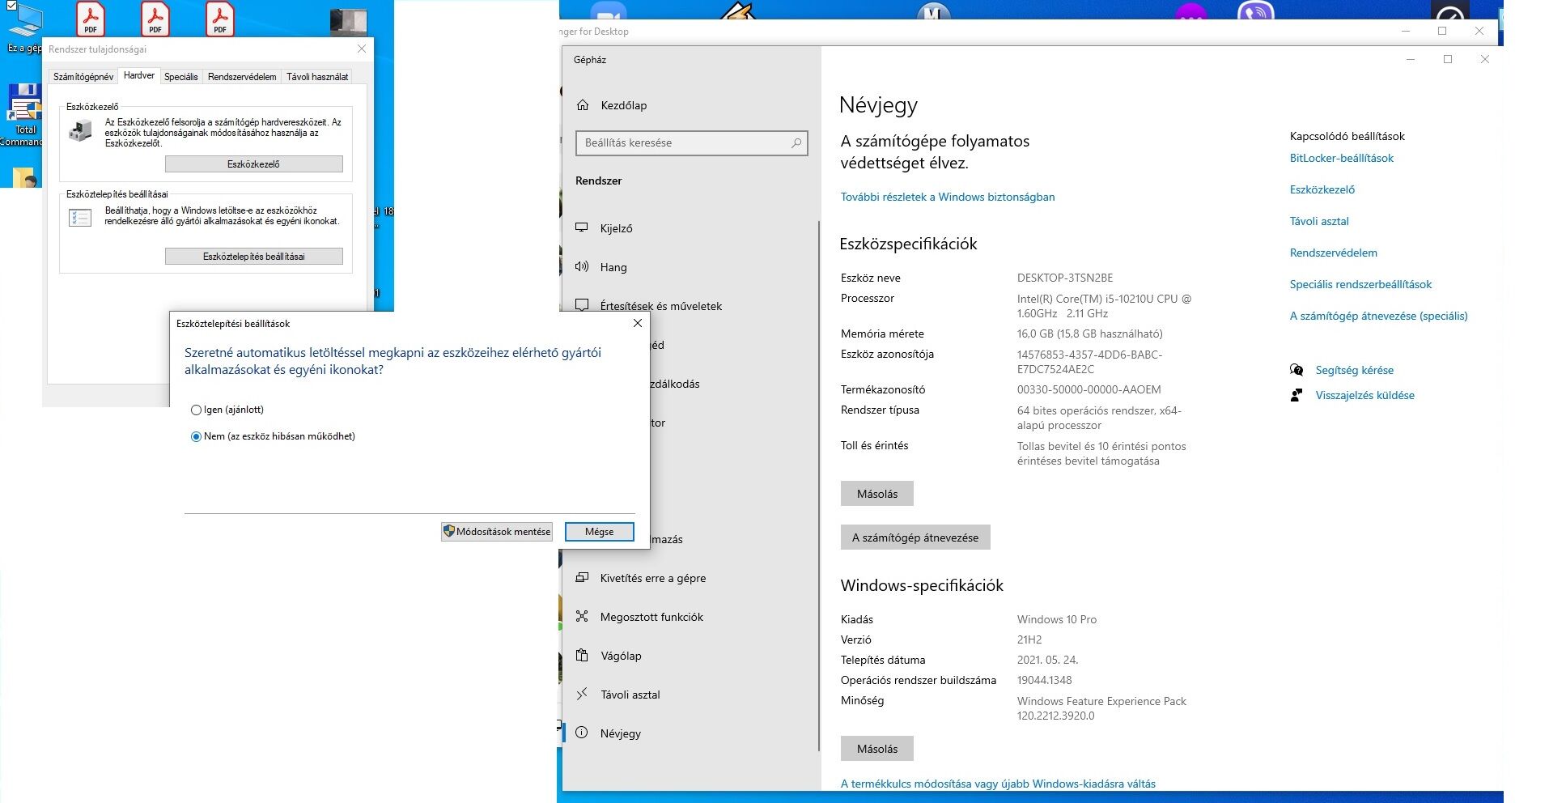Click Másolás under Eszközspecifikációk
The height and width of the screenshot is (803, 1549).
(x=877, y=494)
